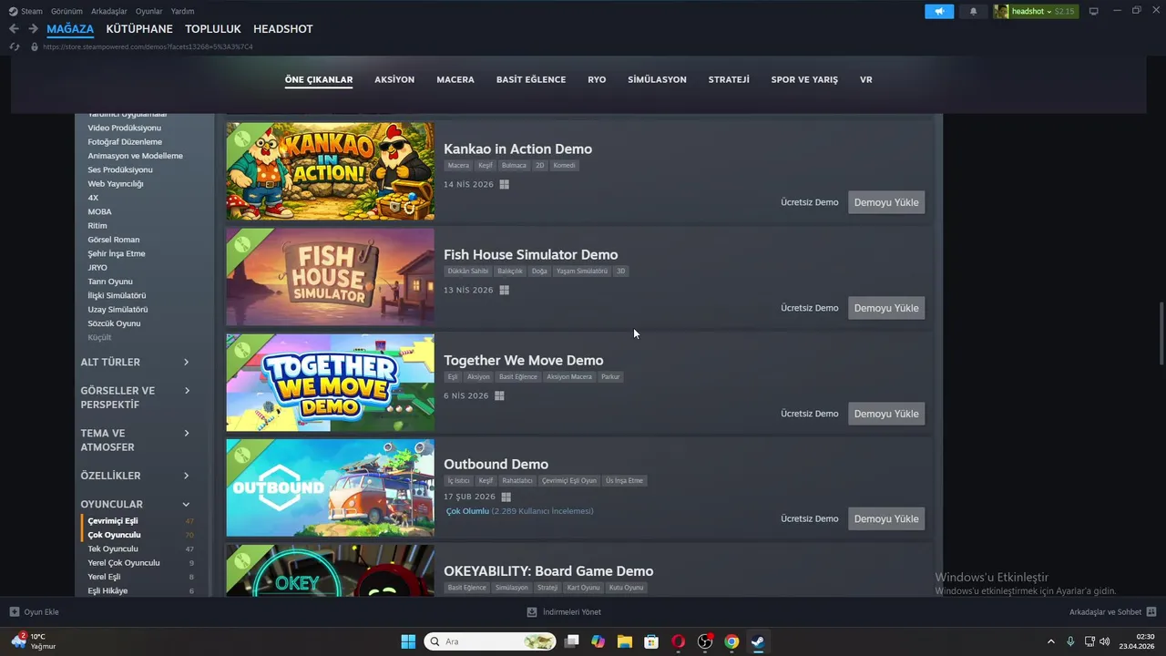Image resolution: width=1166 pixels, height=656 pixels.
Task: Open the Arkadaşlar menu
Action: coord(109,11)
